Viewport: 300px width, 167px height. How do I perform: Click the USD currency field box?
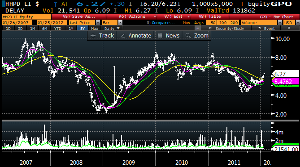coord(289,23)
